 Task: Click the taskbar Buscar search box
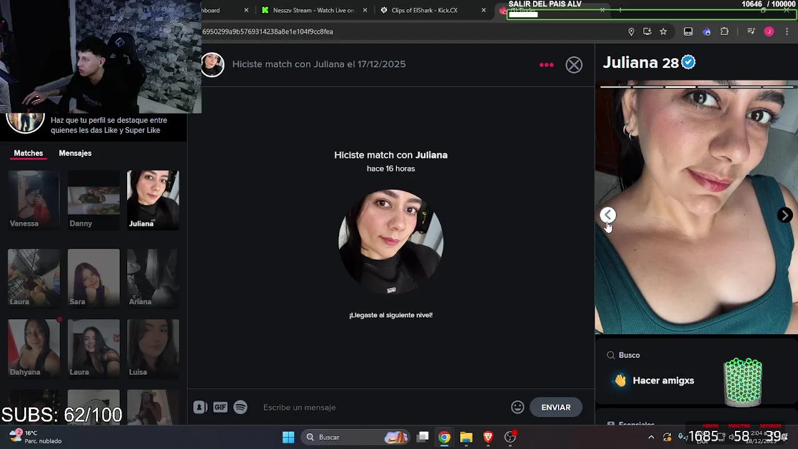[x=357, y=437]
